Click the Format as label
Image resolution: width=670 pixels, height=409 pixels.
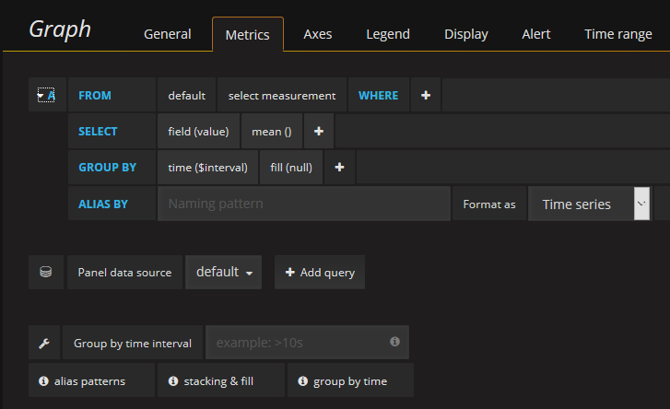(489, 204)
